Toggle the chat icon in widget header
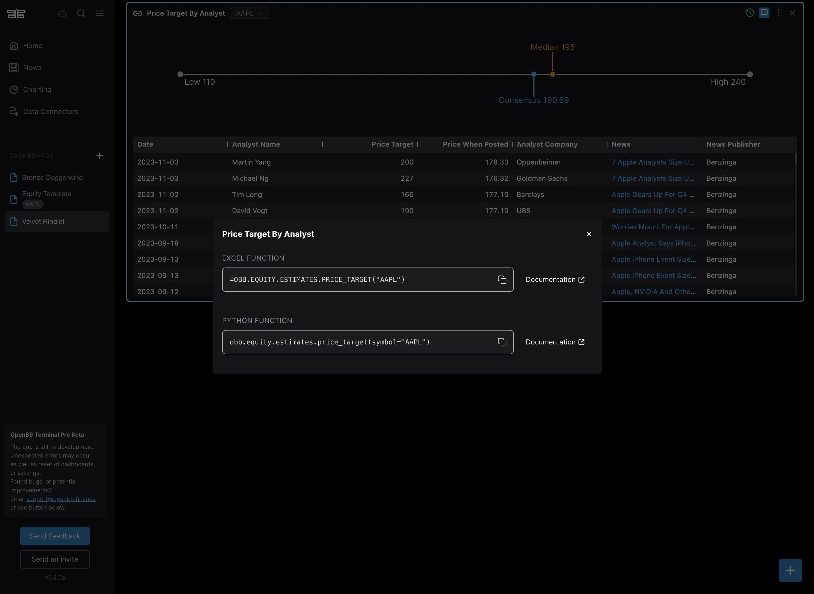Image resolution: width=814 pixels, height=594 pixels. pos(764,13)
